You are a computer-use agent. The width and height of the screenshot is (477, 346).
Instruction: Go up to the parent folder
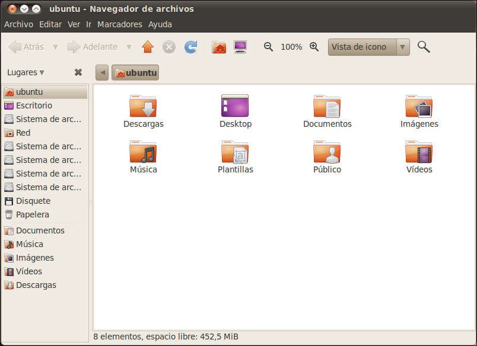click(x=148, y=47)
